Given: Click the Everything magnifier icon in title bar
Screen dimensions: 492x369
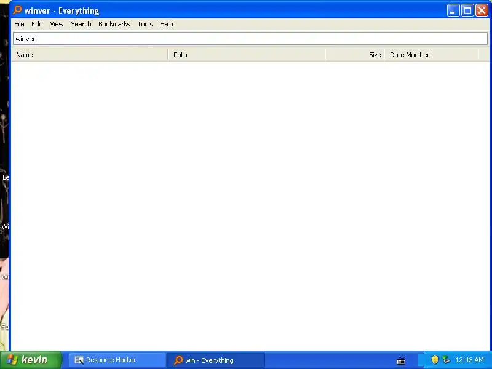Looking at the screenshot, I should (x=17, y=10).
